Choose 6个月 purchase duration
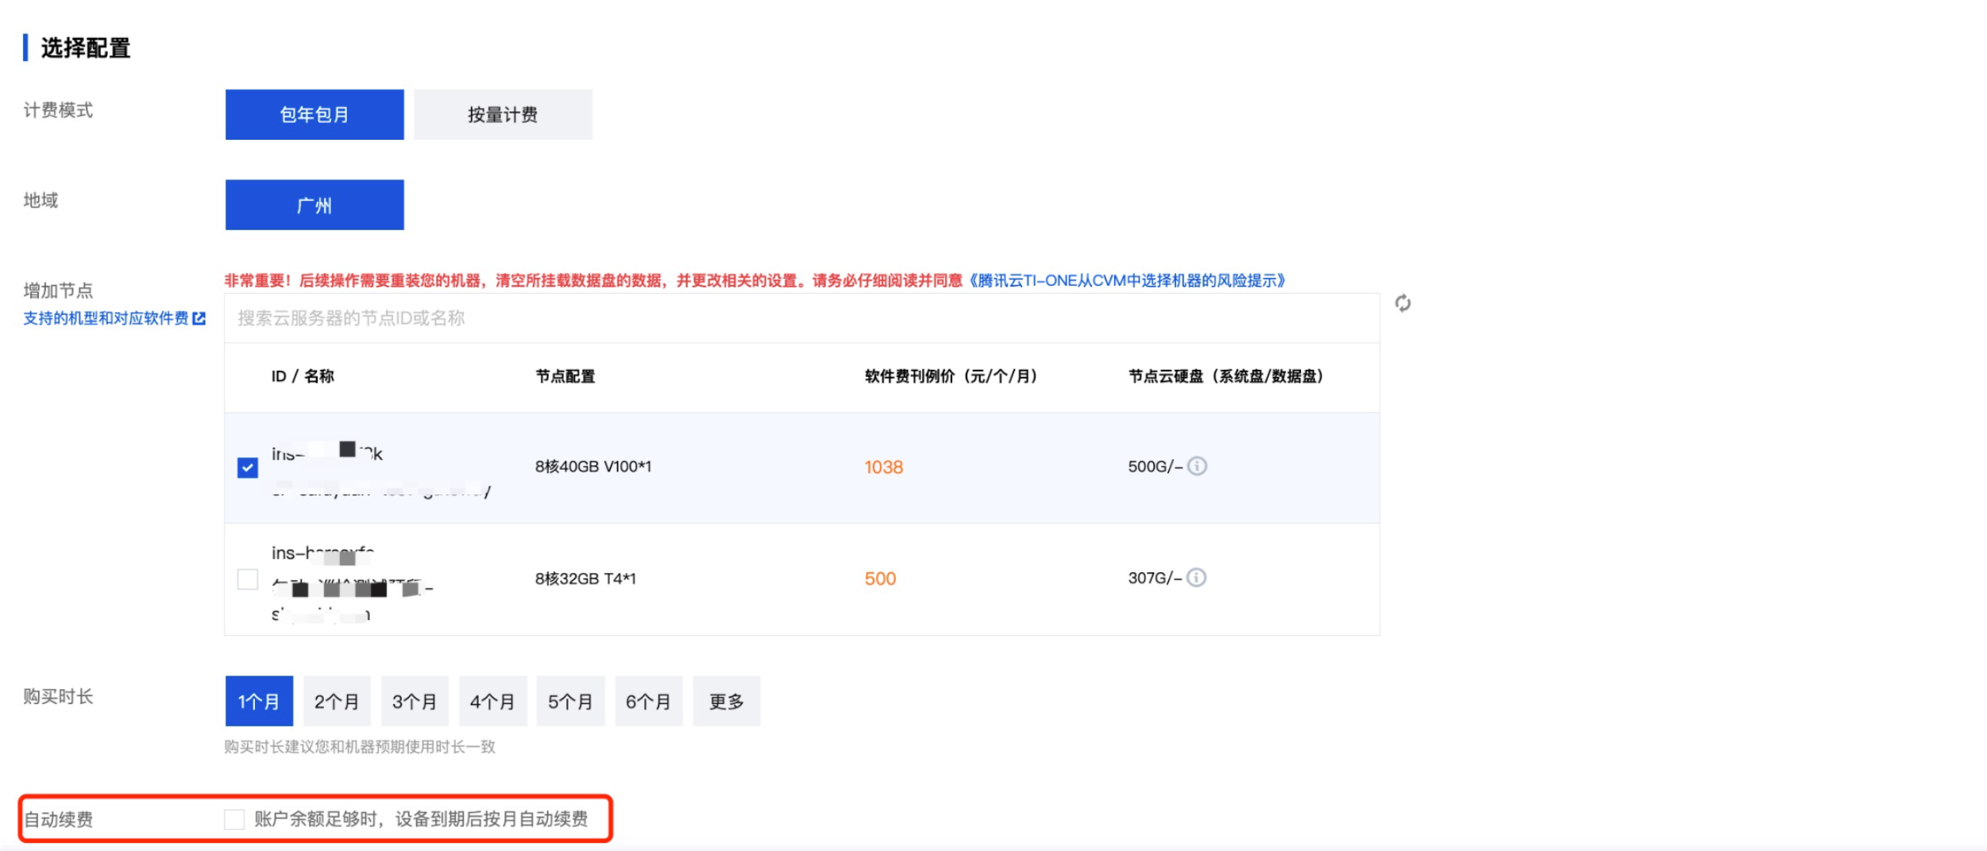1987x851 pixels. pos(648,701)
